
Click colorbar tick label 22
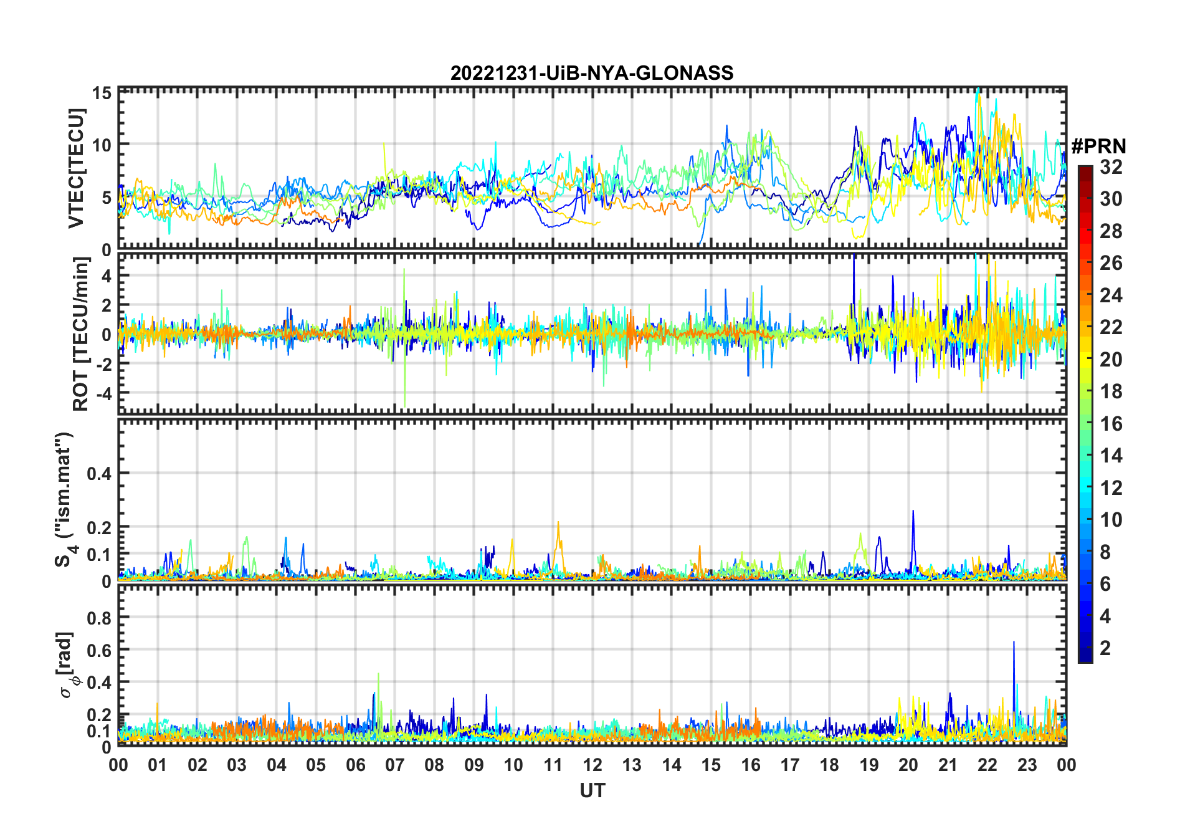1111,327
